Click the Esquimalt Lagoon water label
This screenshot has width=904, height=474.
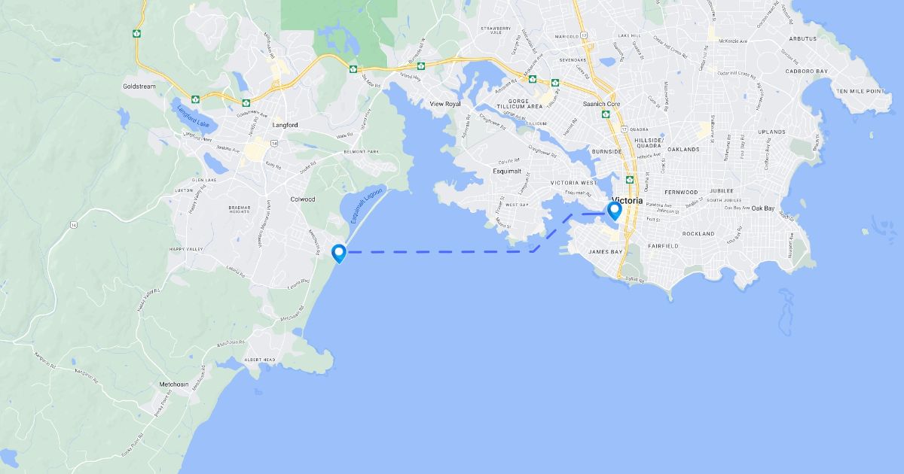pyautogui.click(x=368, y=205)
